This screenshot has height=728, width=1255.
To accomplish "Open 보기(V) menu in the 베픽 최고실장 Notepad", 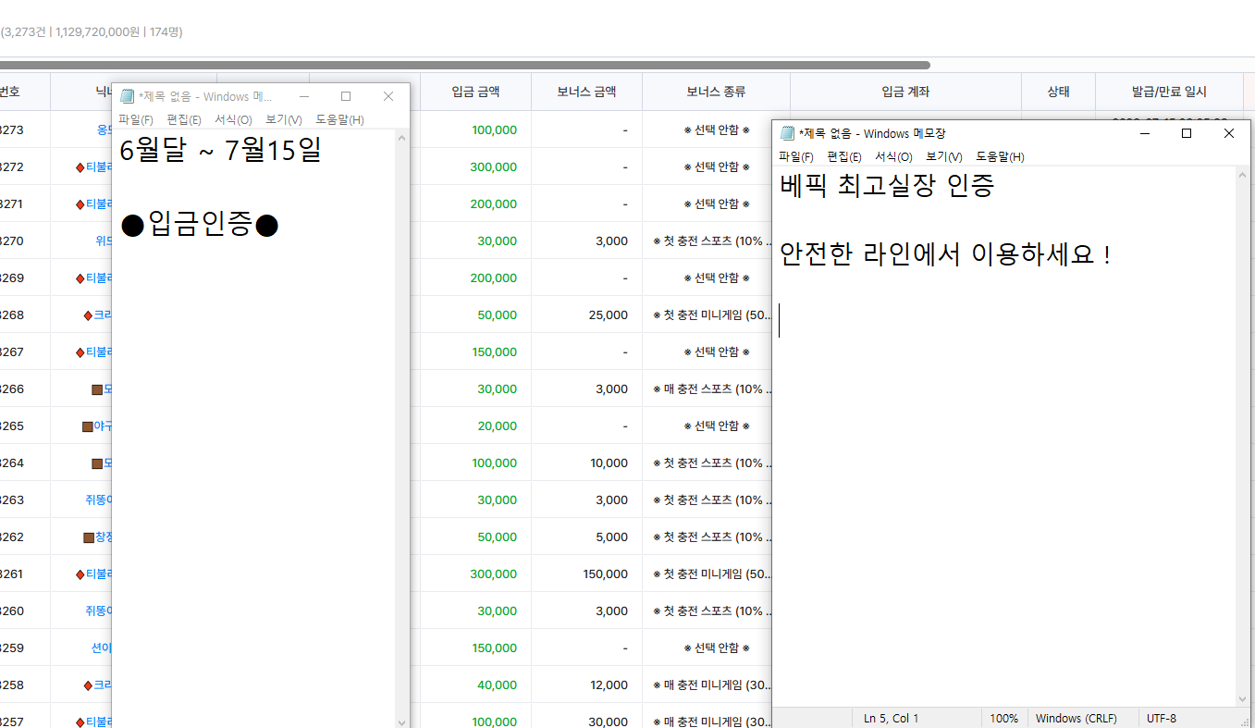I will coord(944,157).
